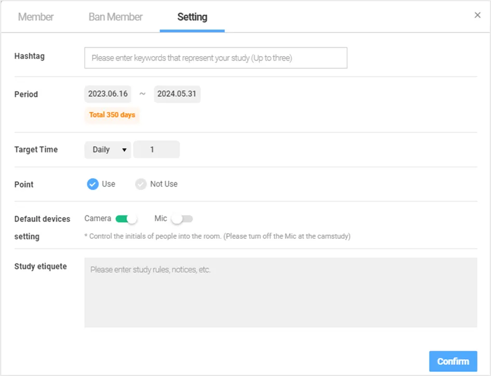Expand the Daily target time dropdown
Screen dimensions: 491x376
[x=108, y=150]
